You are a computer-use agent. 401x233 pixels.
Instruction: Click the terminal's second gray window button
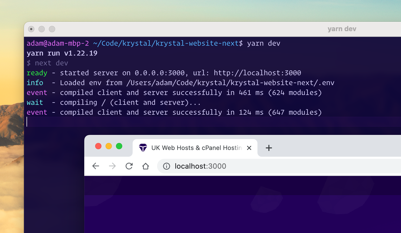click(x=42, y=29)
